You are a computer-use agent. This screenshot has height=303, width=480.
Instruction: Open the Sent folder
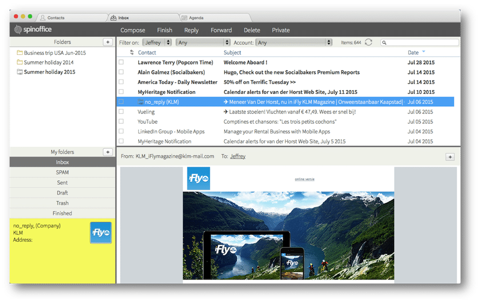tap(62, 182)
